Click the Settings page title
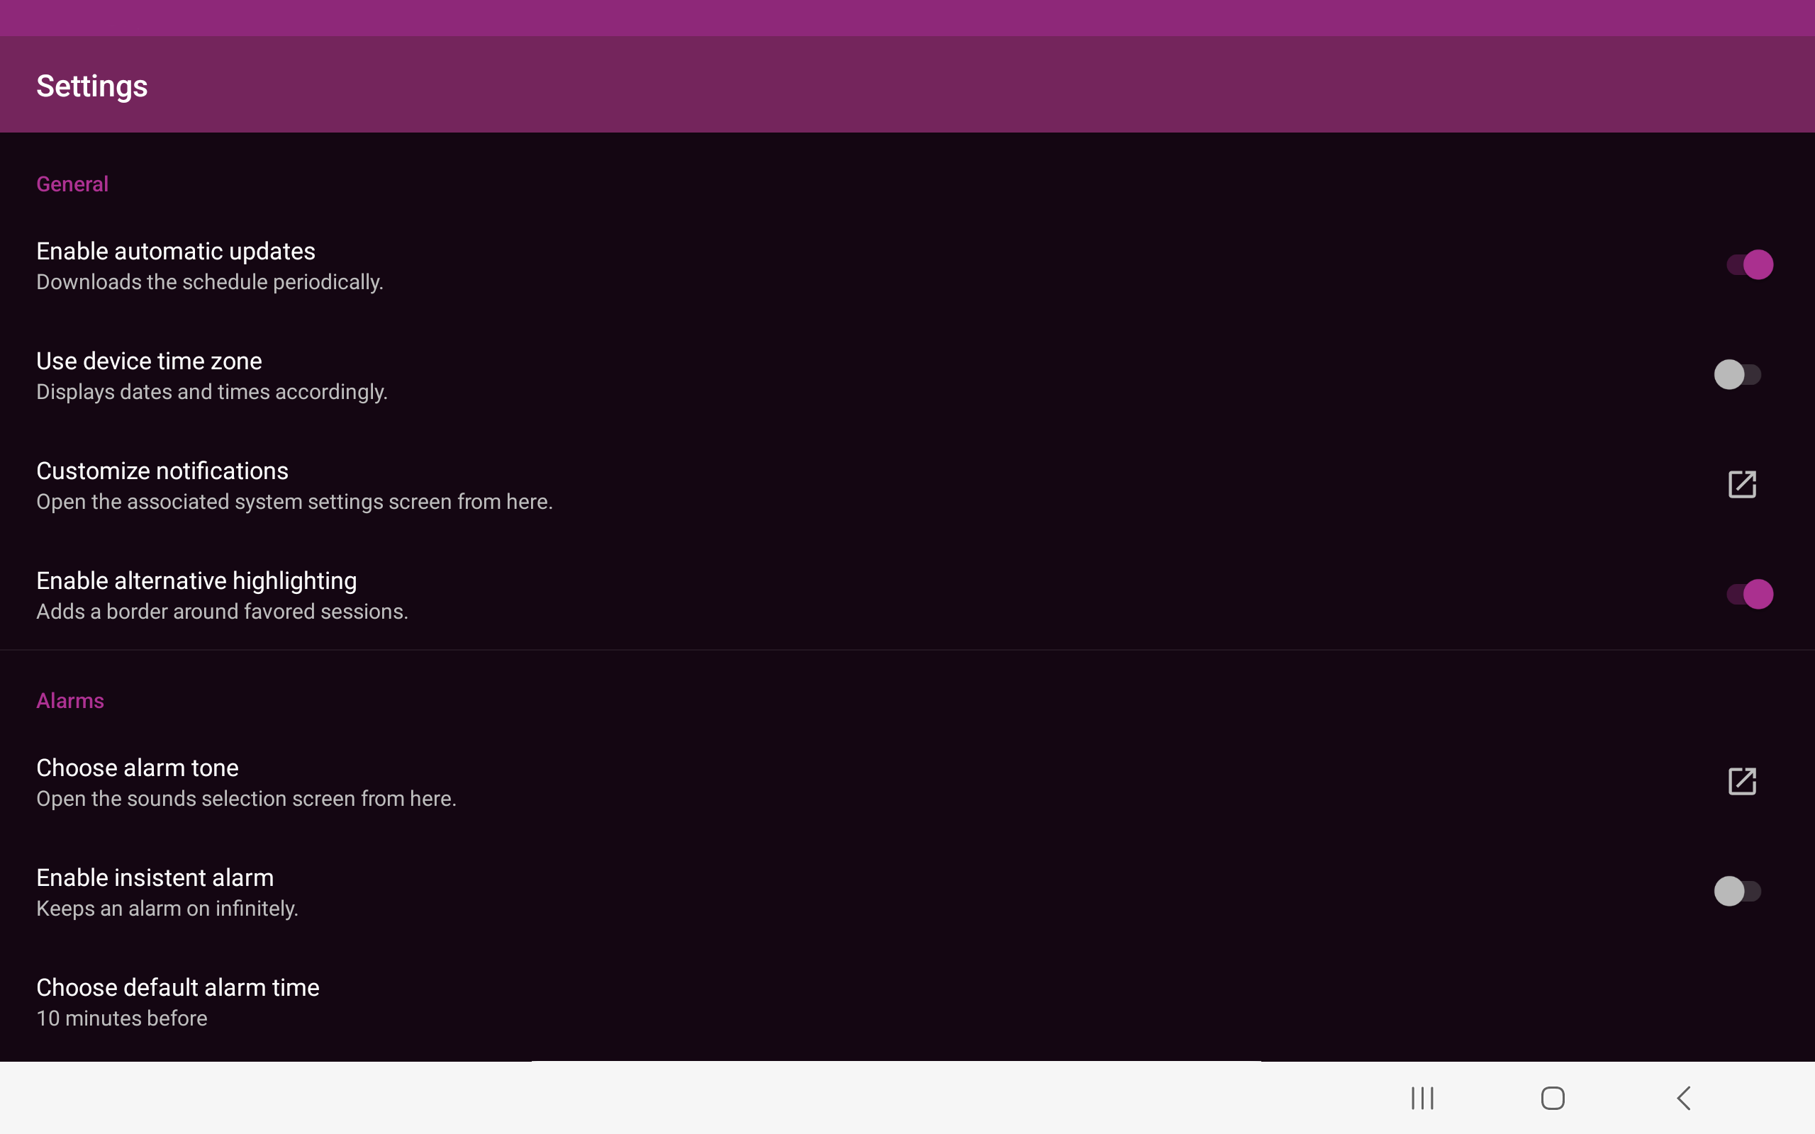Image resolution: width=1815 pixels, height=1134 pixels. click(x=91, y=86)
